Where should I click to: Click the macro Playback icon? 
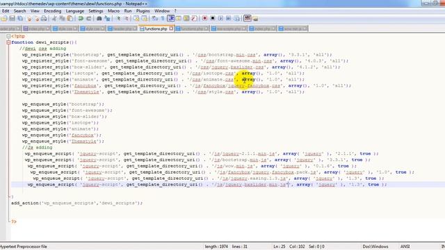[220, 19]
